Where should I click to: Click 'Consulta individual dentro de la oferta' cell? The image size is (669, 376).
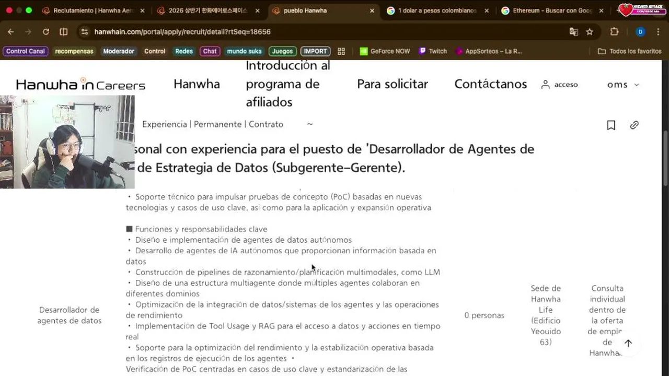tap(607, 320)
